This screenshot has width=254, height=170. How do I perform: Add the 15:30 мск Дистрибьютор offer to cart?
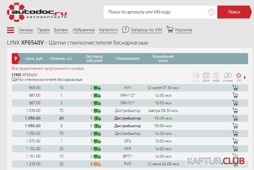point(235,118)
